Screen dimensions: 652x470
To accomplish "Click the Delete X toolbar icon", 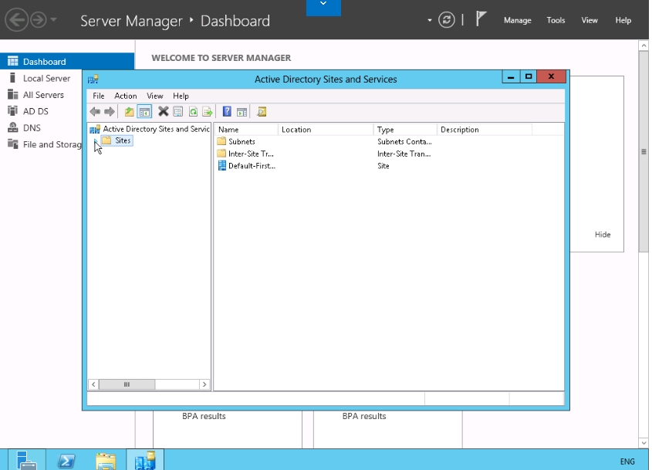I will pyautogui.click(x=164, y=112).
